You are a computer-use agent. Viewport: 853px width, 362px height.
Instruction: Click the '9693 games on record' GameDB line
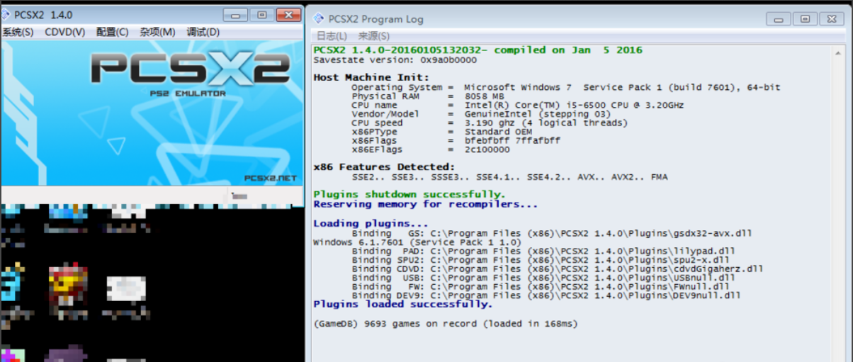click(x=445, y=324)
